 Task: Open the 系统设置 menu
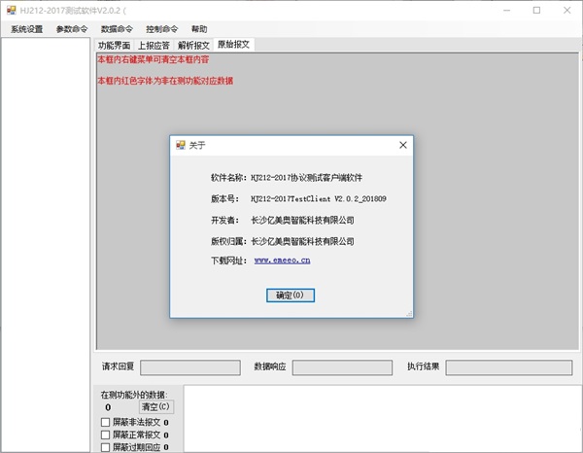(26, 29)
